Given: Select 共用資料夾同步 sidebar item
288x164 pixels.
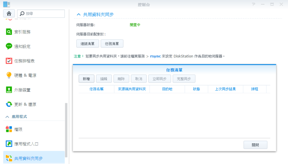Looking at the screenshot, I should (28, 158).
